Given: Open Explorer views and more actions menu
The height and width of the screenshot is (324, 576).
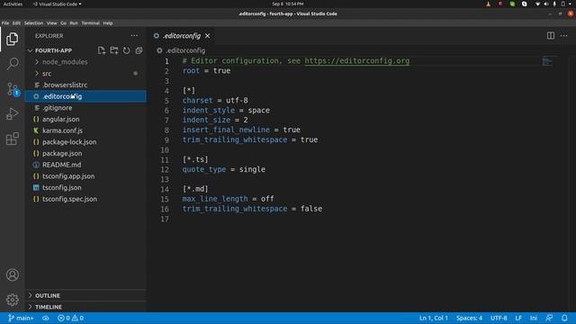Looking at the screenshot, I should coord(134,36).
